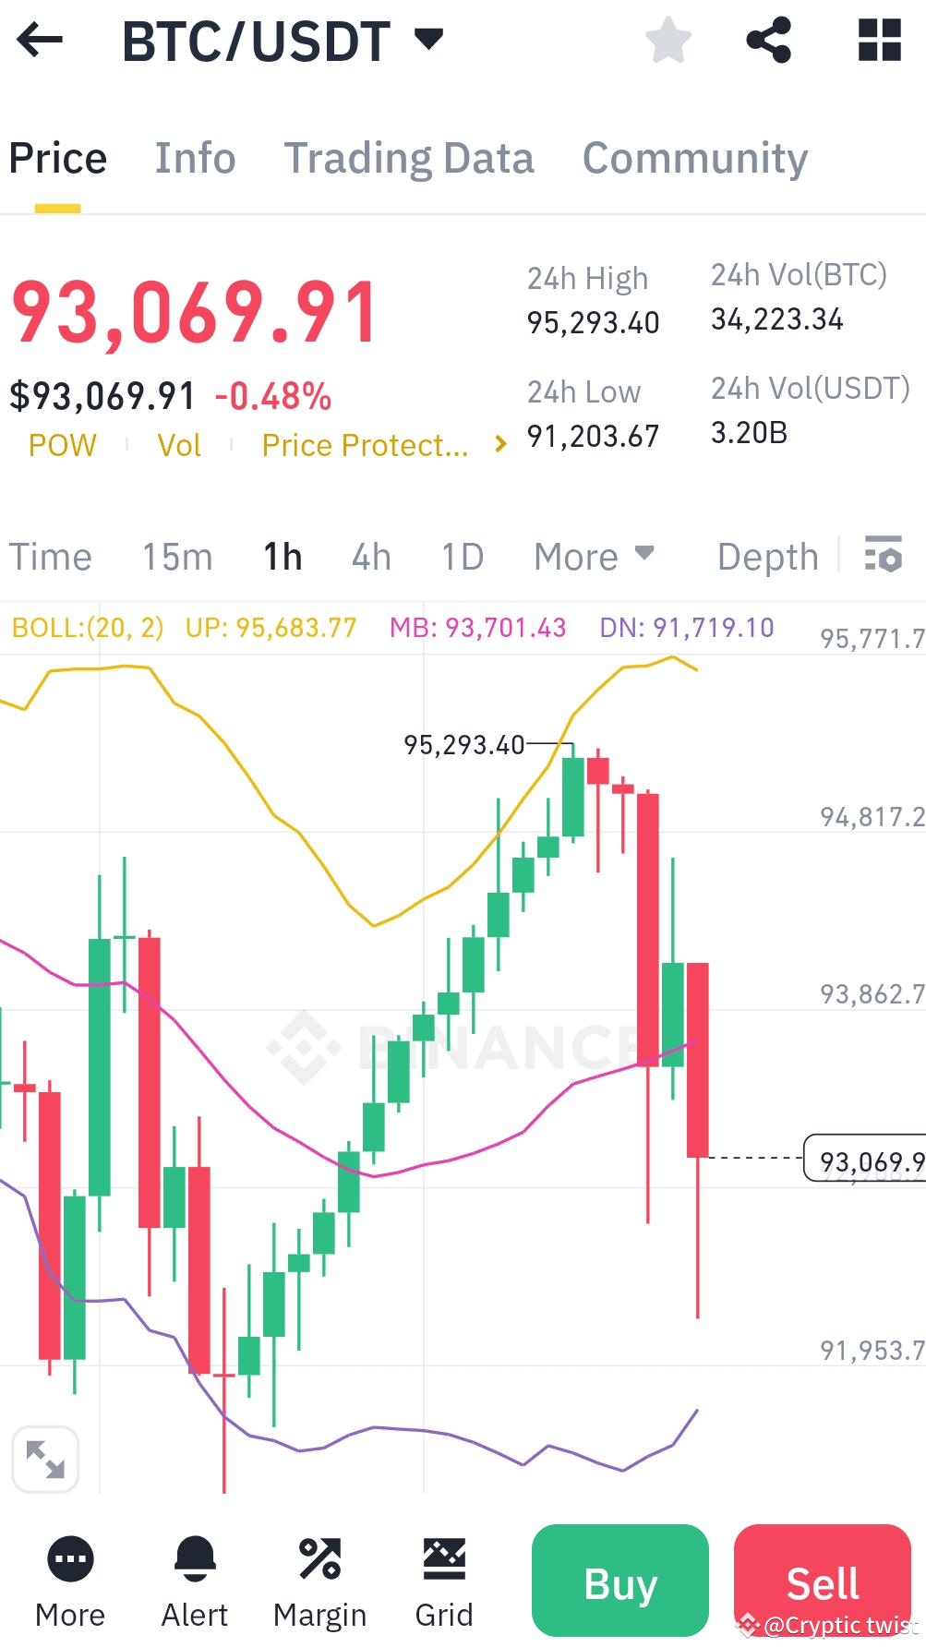The image size is (926, 1647).
Task: Expand chart to fullscreen view
Action: point(45,1459)
